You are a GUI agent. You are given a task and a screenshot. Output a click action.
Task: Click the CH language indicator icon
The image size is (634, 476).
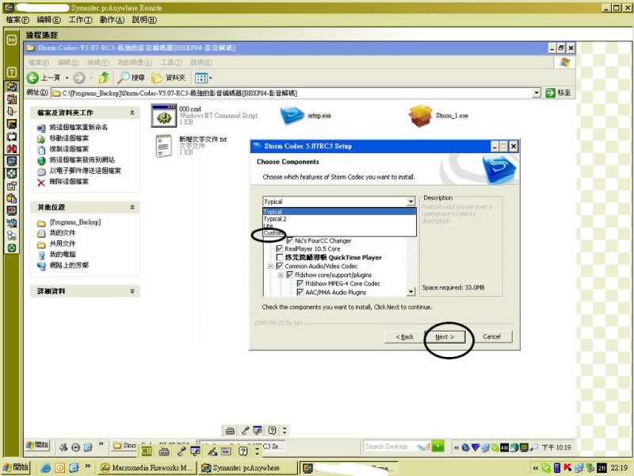click(147, 451)
